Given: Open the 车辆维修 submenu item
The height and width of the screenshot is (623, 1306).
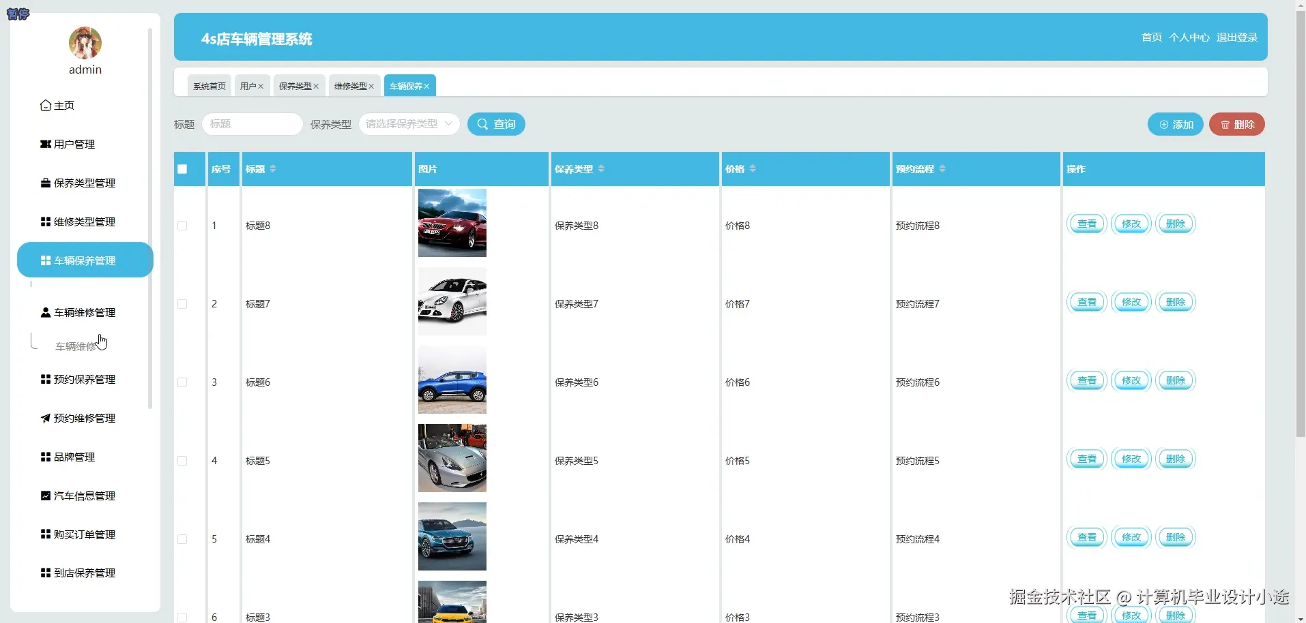Looking at the screenshot, I should (x=76, y=347).
